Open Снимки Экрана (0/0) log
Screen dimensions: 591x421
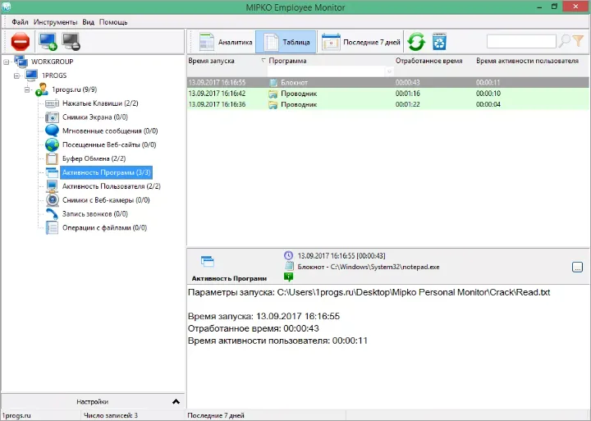coord(95,117)
